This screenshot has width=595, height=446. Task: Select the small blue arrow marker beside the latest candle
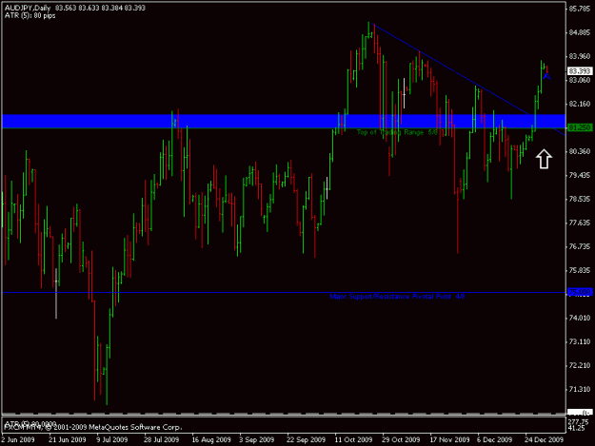coord(546,76)
